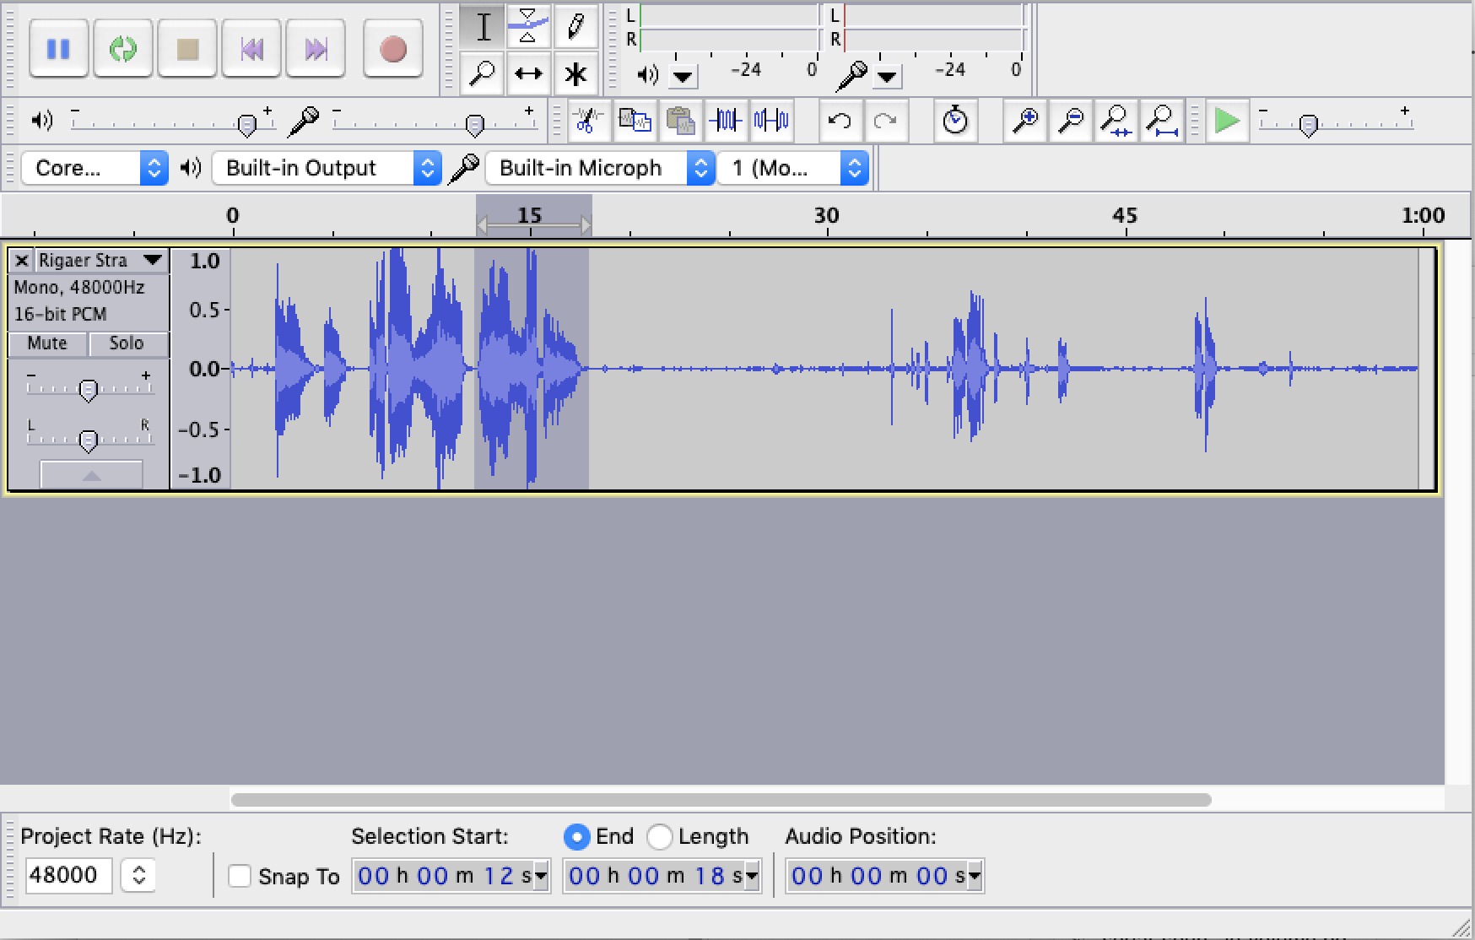Collapse the track with the triangle button
This screenshot has width=1475, height=940.
(91, 475)
